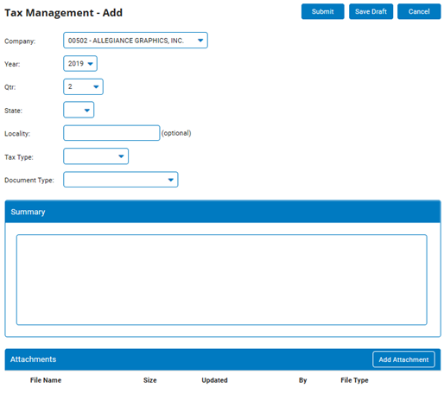Open the Qtr dropdown

[x=83, y=86]
